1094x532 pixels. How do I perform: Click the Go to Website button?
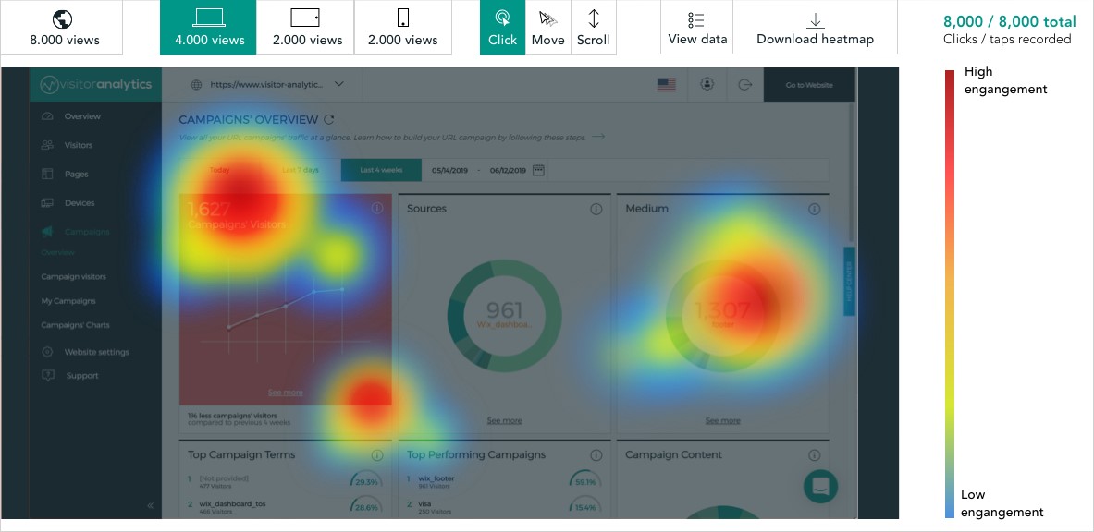[x=808, y=84]
